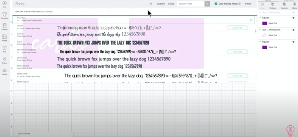The height and width of the screenshot is (137, 298).
Task: Click the Text - Cricut Sans layer name
Action: [271, 13]
